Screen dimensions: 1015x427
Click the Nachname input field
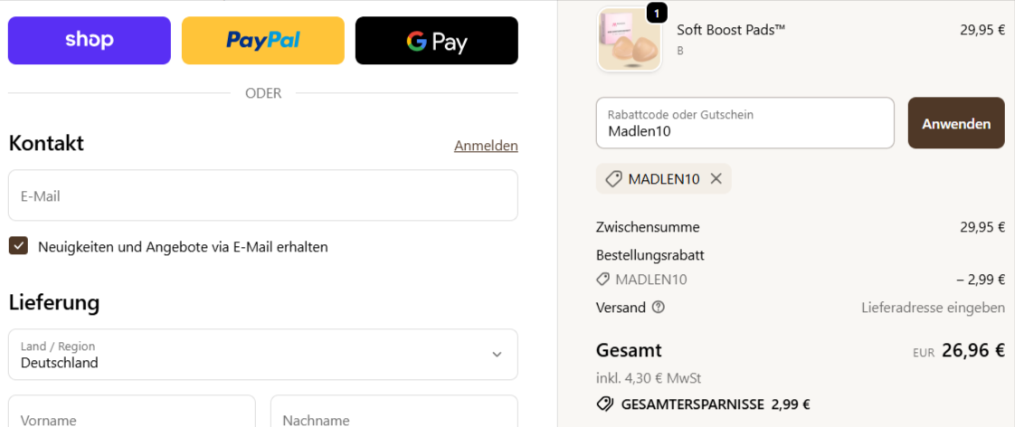(x=394, y=414)
